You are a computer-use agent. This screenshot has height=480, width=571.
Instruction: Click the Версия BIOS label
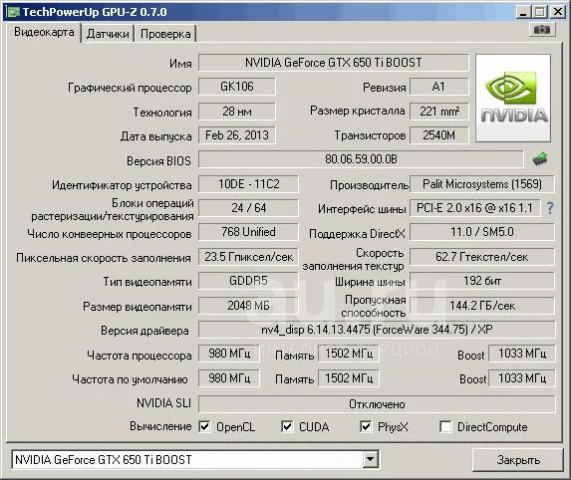[158, 161]
